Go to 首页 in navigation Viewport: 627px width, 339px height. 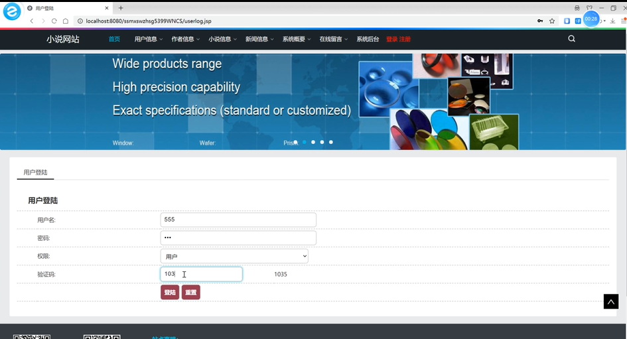click(x=114, y=39)
